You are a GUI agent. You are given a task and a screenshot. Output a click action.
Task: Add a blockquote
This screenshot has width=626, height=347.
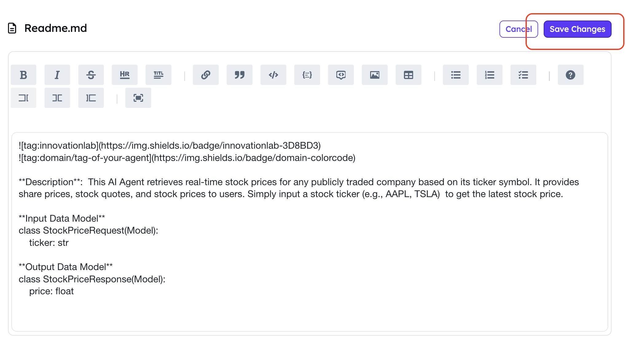click(x=240, y=75)
